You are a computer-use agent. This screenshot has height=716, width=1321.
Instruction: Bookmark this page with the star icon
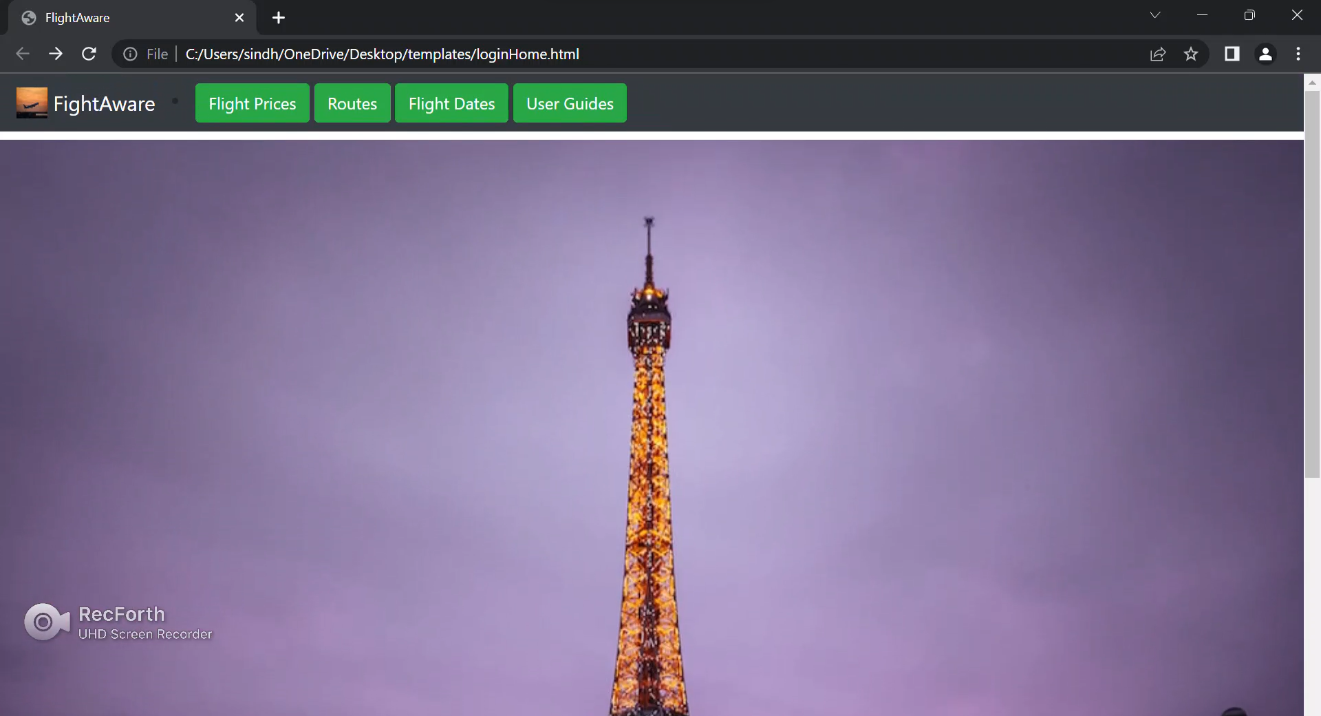pyautogui.click(x=1192, y=54)
